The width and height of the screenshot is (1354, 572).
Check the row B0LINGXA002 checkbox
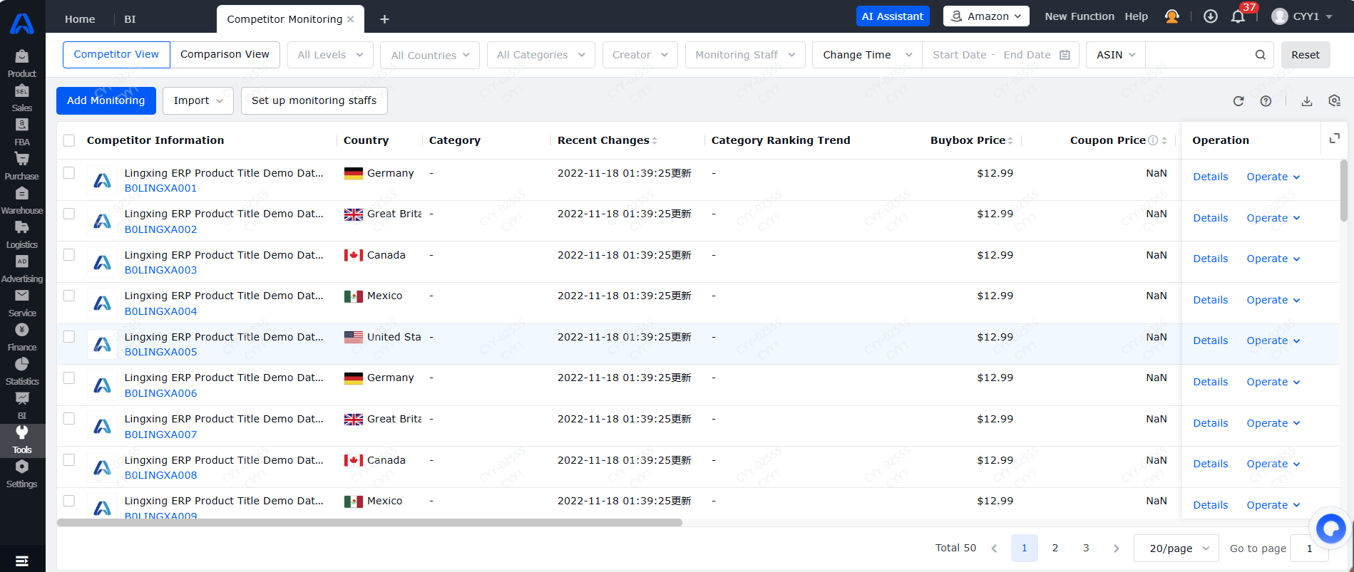coord(69,214)
